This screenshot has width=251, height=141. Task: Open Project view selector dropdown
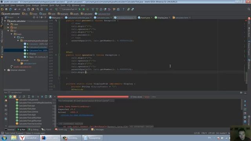pyautogui.click(x=12, y=17)
